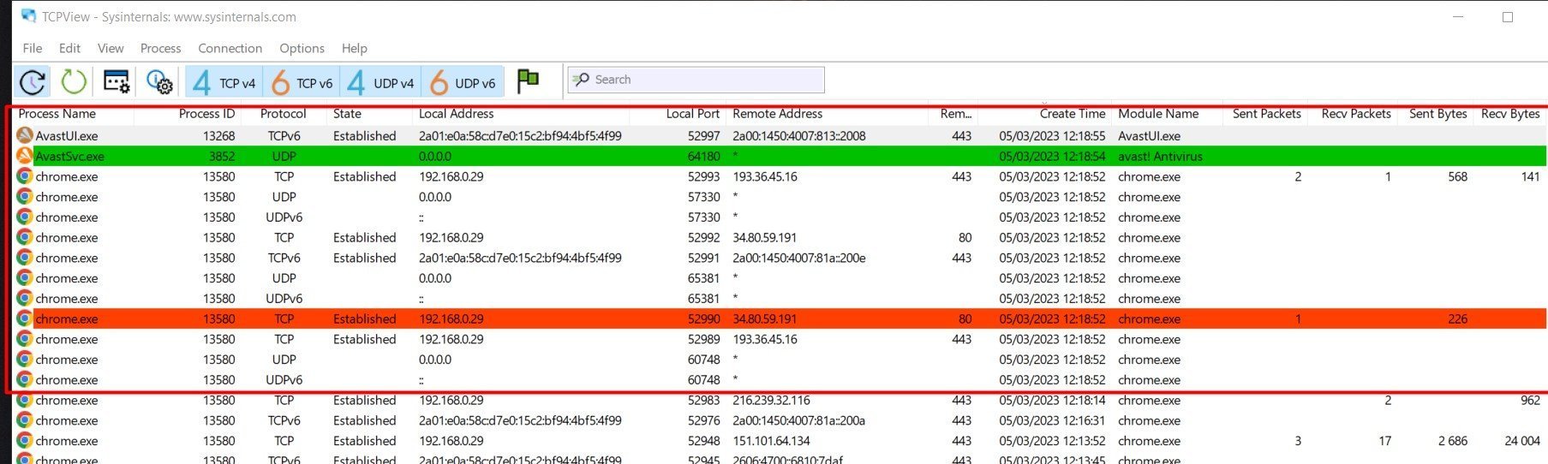Viewport: 1548px width, 464px height.
Task: Click Chrome icon on local port 52989 row
Action: tap(25, 339)
